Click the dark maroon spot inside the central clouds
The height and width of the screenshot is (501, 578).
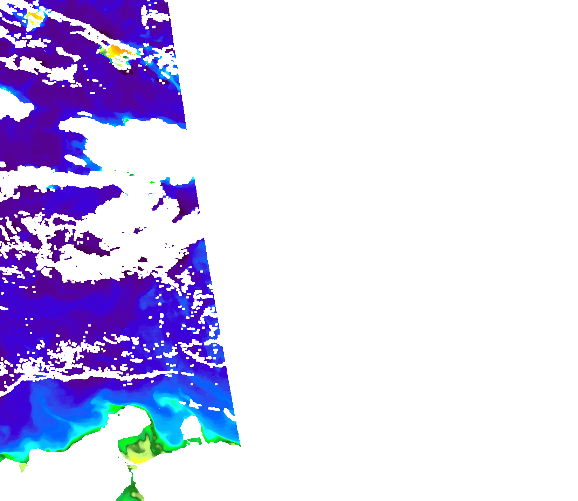[143, 260]
